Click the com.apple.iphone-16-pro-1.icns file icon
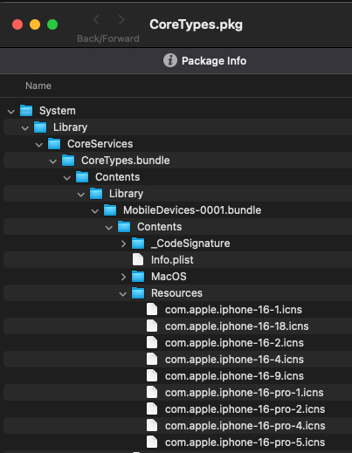This screenshot has height=453, width=352. (x=152, y=392)
